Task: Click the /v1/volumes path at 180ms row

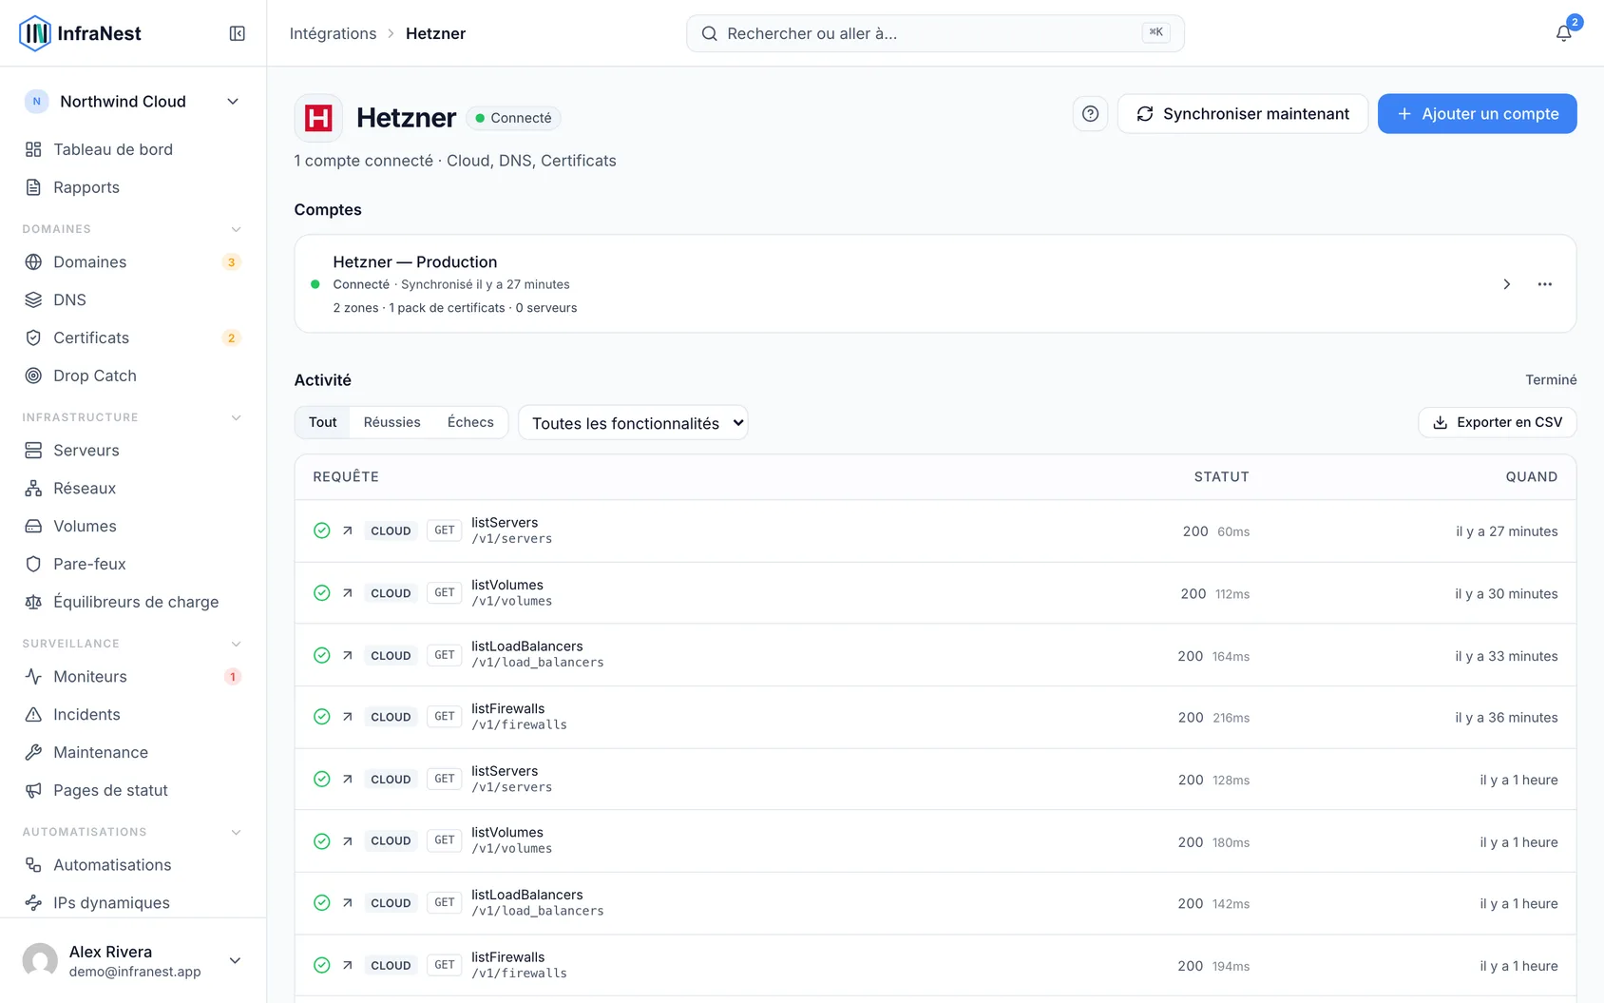Action: click(512, 849)
